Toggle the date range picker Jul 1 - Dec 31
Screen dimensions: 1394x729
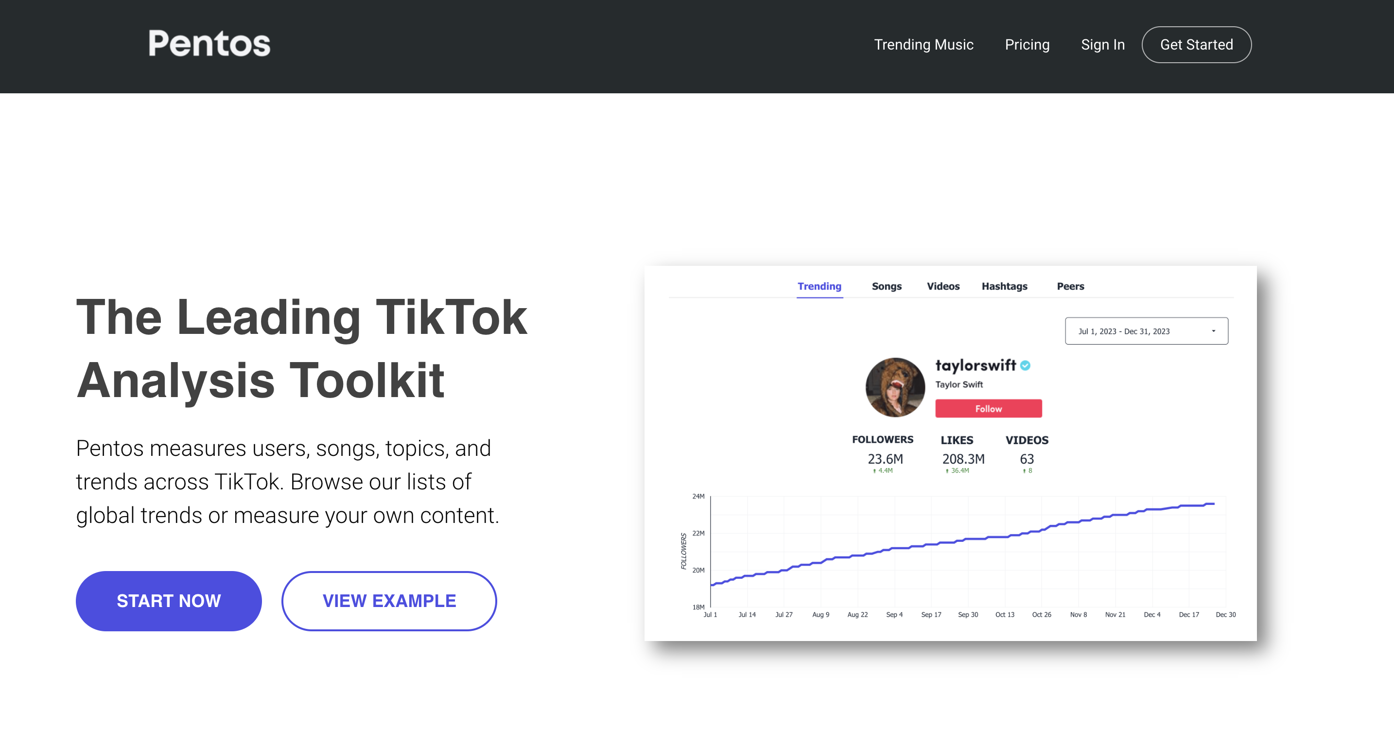click(1146, 329)
